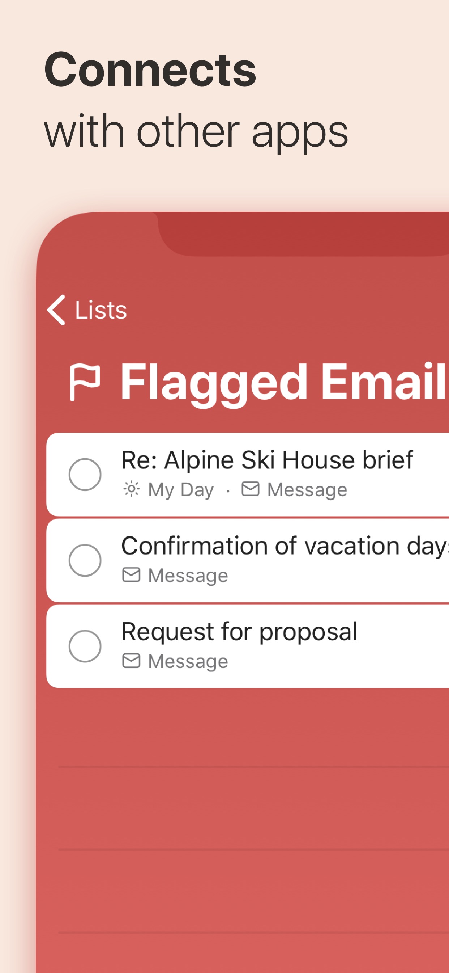This screenshot has height=973, width=449.
Task: Tap the back chevron arrow icon
Action: click(x=57, y=310)
